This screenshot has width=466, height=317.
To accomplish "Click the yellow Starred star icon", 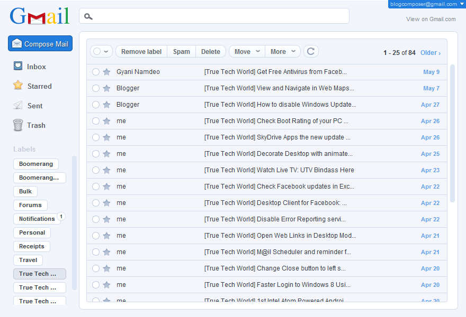I will (x=18, y=85).
